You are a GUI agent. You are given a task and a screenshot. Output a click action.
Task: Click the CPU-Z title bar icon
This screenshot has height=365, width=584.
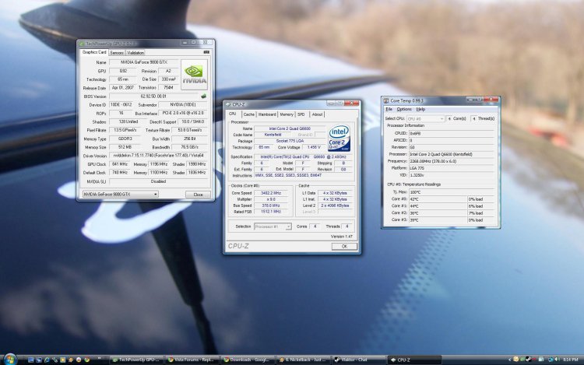[228, 104]
